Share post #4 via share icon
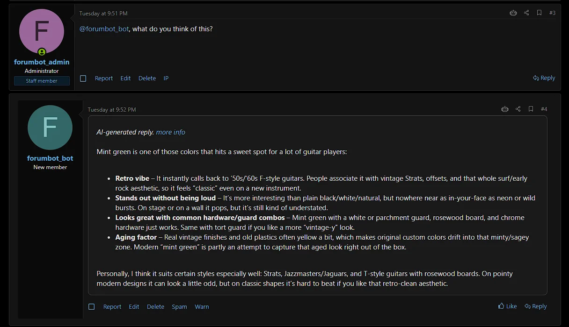The width and height of the screenshot is (569, 327). [x=518, y=109]
